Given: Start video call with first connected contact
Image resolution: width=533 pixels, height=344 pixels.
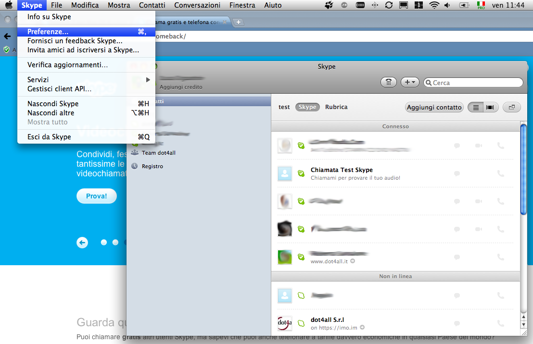Looking at the screenshot, I should pyautogui.click(x=479, y=146).
